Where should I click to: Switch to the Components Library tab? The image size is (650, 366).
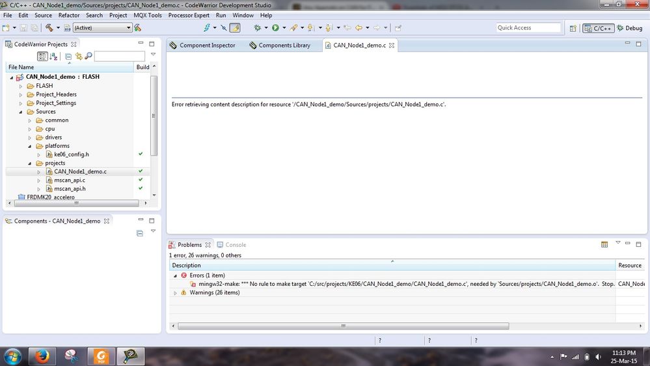click(280, 45)
